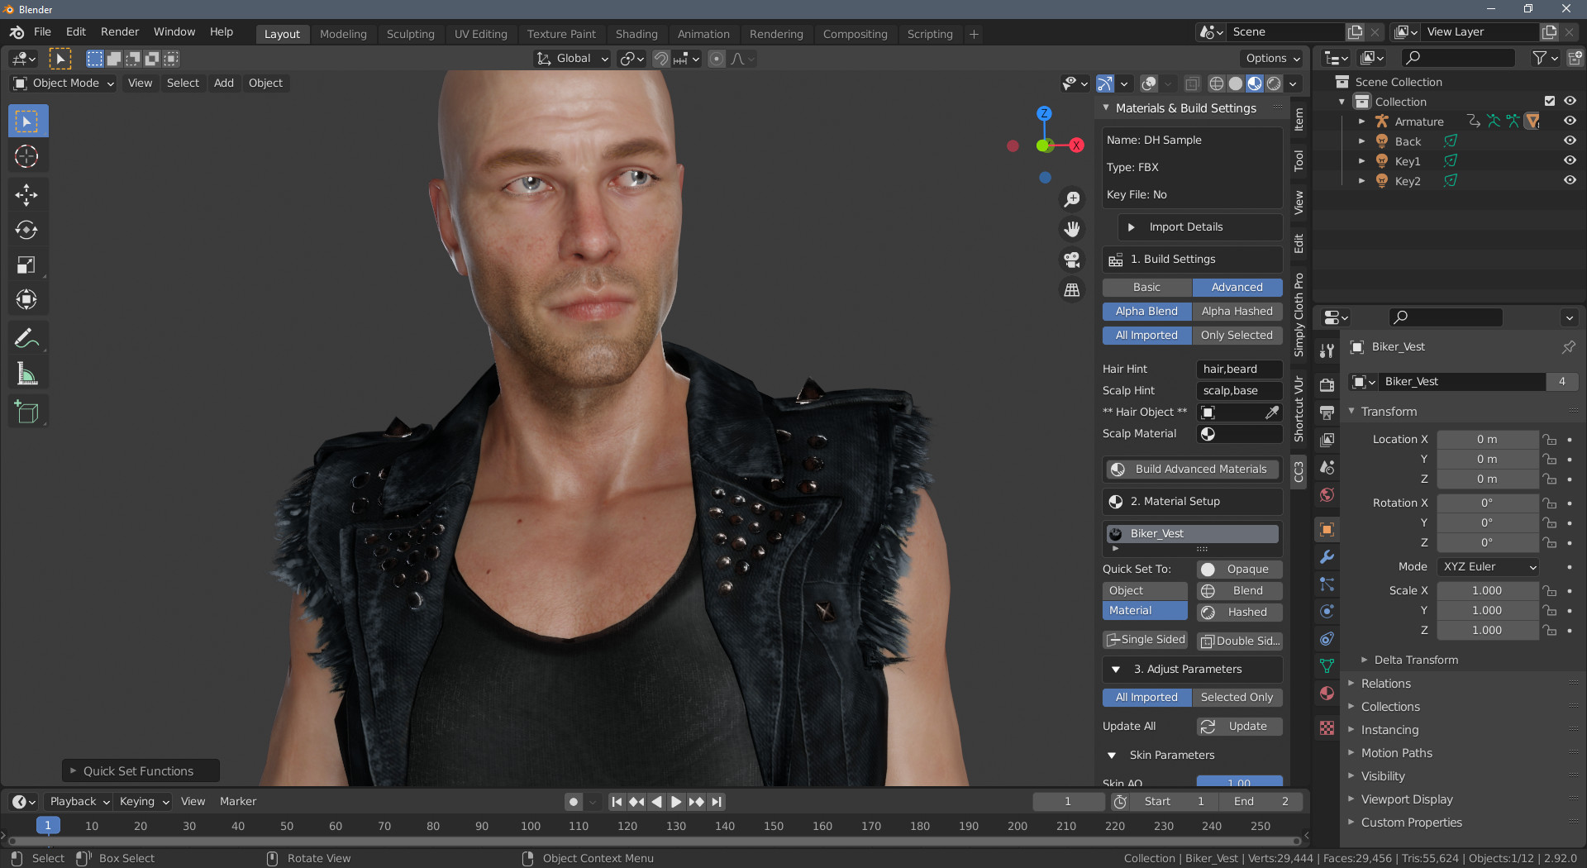Open the Render Properties tab

coord(1327,384)
